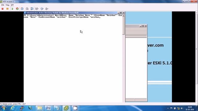Maximize the small window behind PowerShell
The image size is (198, 111).
tap(143, 26)
